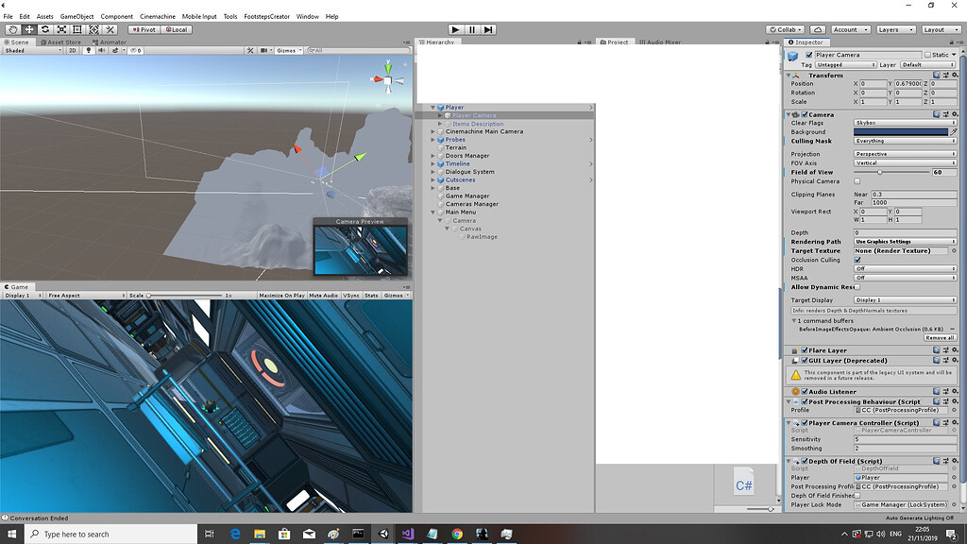Viewport: 967px width, 544px height.
Task: Click the Remove all command buffers button
Action: click(941, 337)
